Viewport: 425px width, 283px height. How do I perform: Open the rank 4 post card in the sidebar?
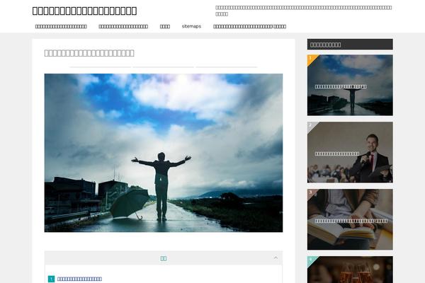(x=350, y=270)
